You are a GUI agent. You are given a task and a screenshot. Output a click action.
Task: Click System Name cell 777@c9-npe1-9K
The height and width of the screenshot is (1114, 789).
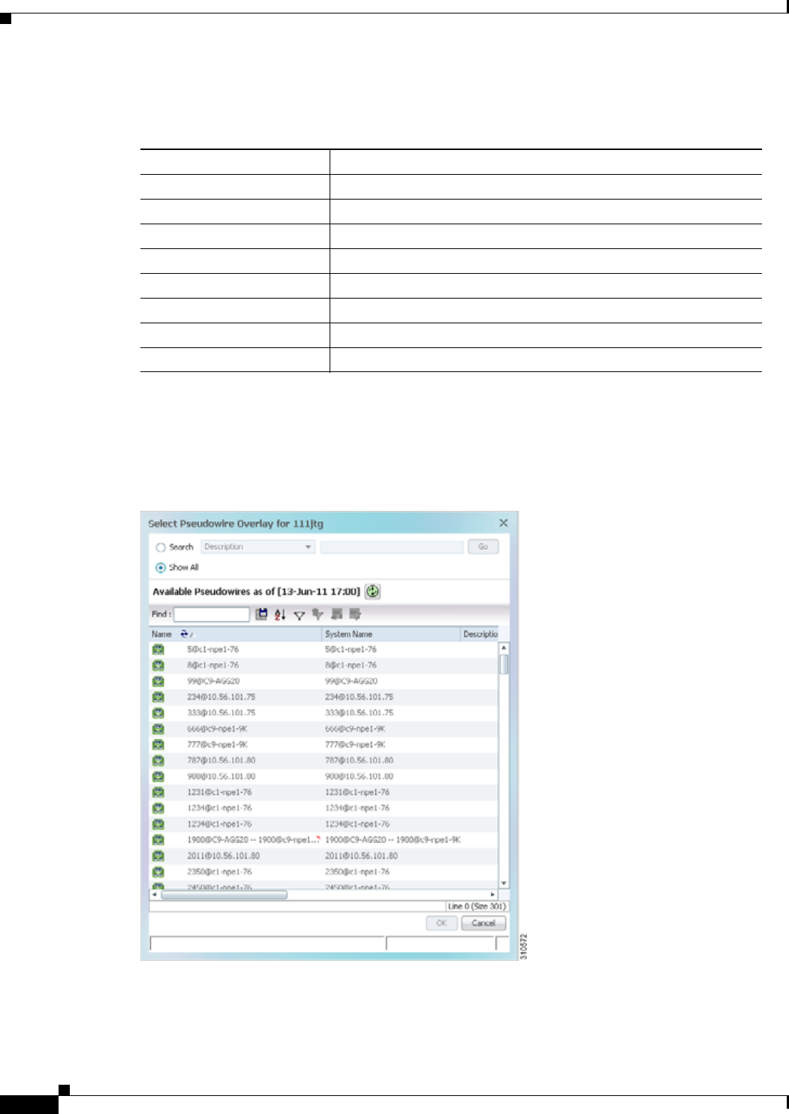tap(355, 744)
